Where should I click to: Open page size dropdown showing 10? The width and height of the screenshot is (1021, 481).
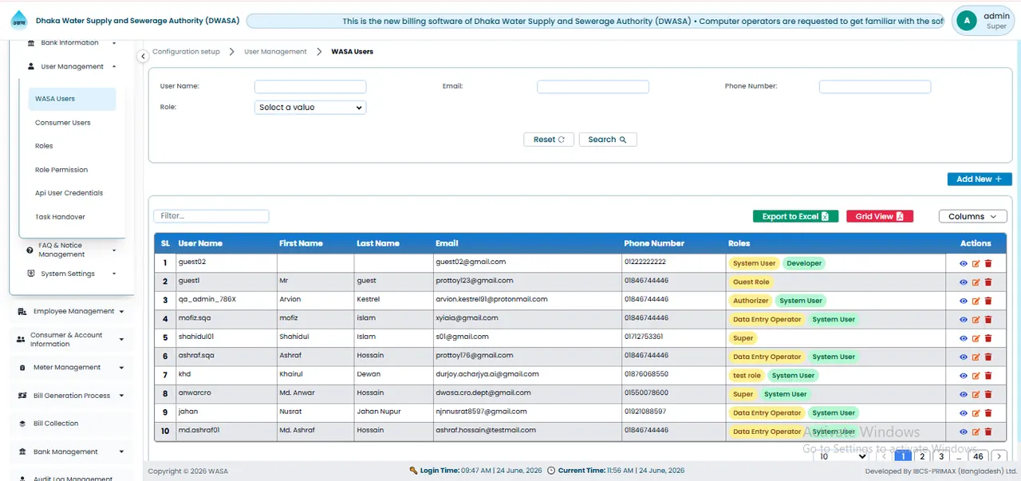(842, 456)
